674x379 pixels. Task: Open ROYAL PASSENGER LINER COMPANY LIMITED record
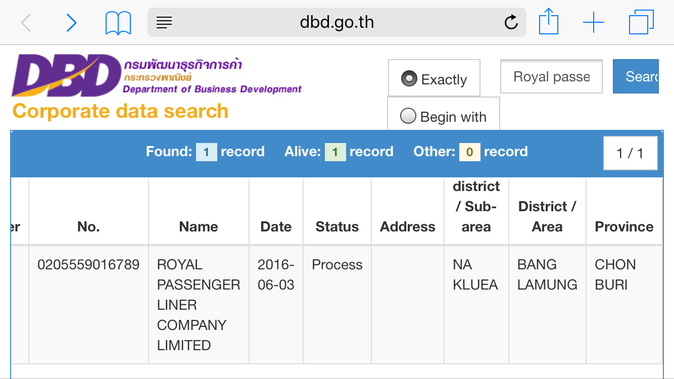pyautogui.click(x=199, y=305)
